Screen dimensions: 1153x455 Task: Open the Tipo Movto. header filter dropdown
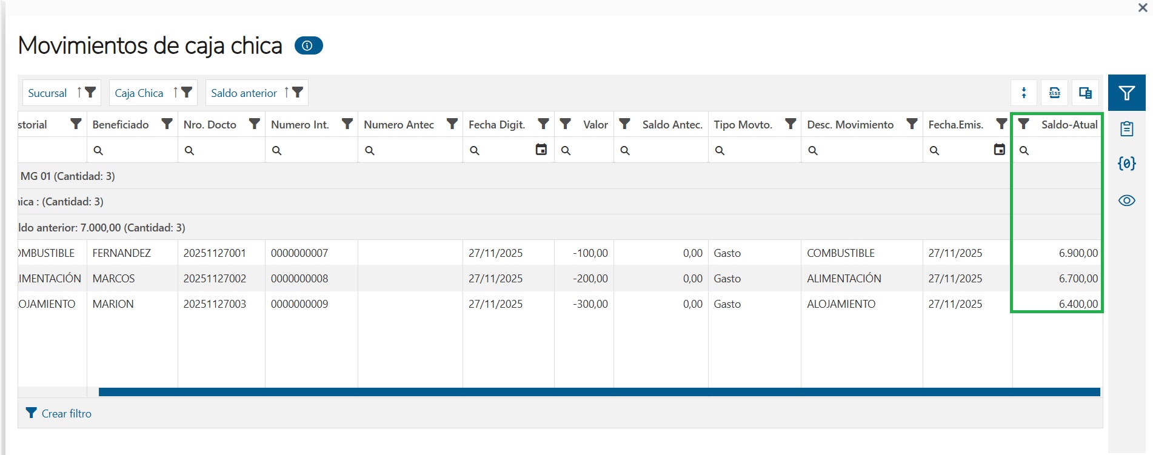pos(790,124)
